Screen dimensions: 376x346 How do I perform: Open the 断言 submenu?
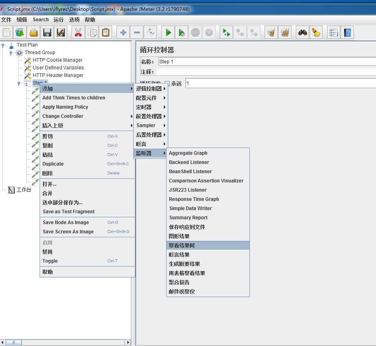point(151,144)
